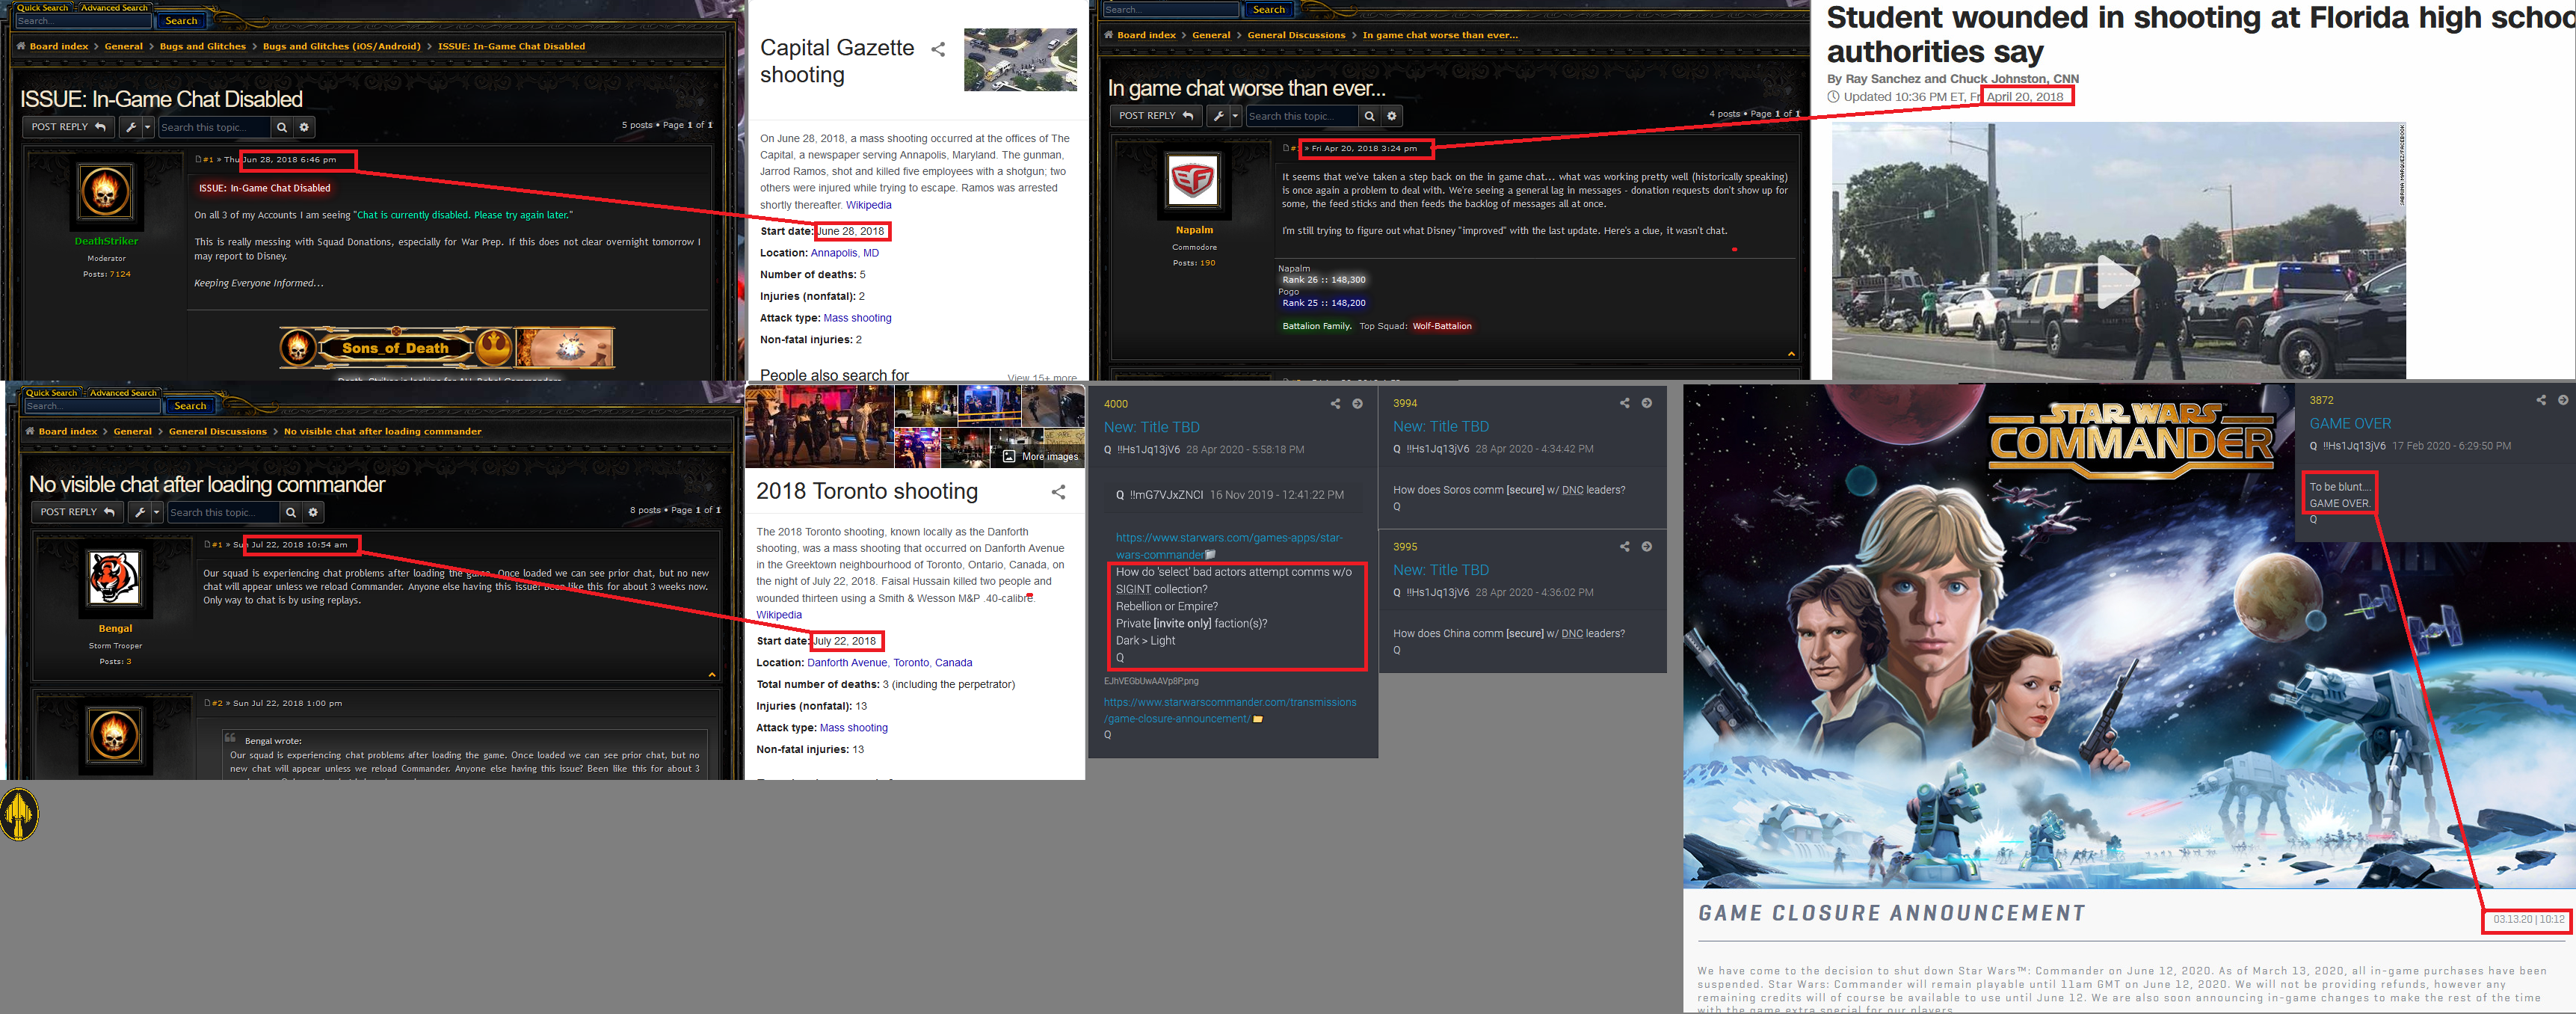The image size is (2576, 1014).
Task: Select bottom-left Quick Search tab
Action: point(51,393)
